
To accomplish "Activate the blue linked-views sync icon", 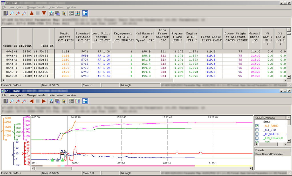I will 85,13.
